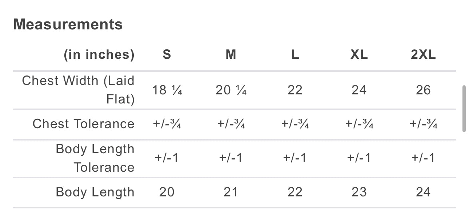Select the chest width value 26
This screenshot has width=469, height=216.
click(x=423, y=90)
